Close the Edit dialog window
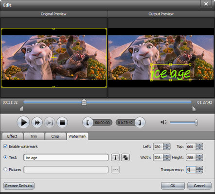 click(206, 4)
